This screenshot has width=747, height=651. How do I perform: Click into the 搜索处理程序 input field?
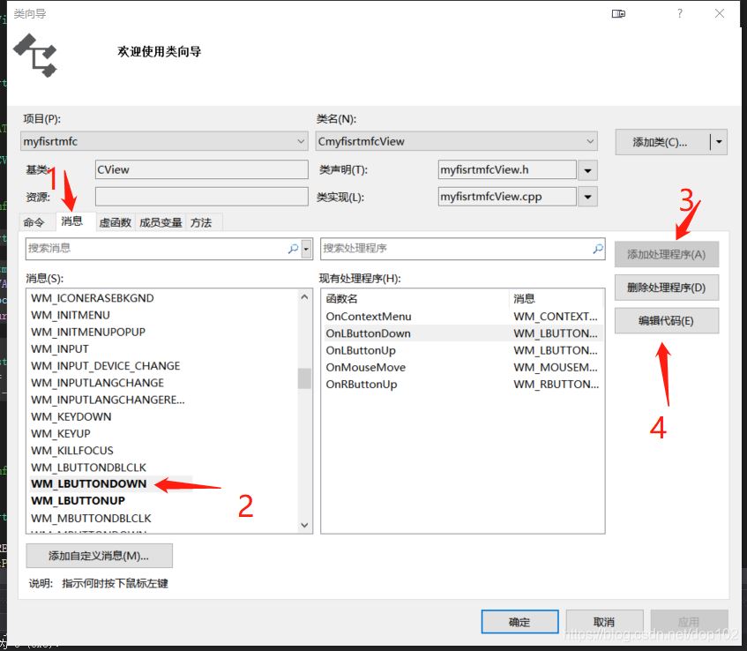[456, 249]
